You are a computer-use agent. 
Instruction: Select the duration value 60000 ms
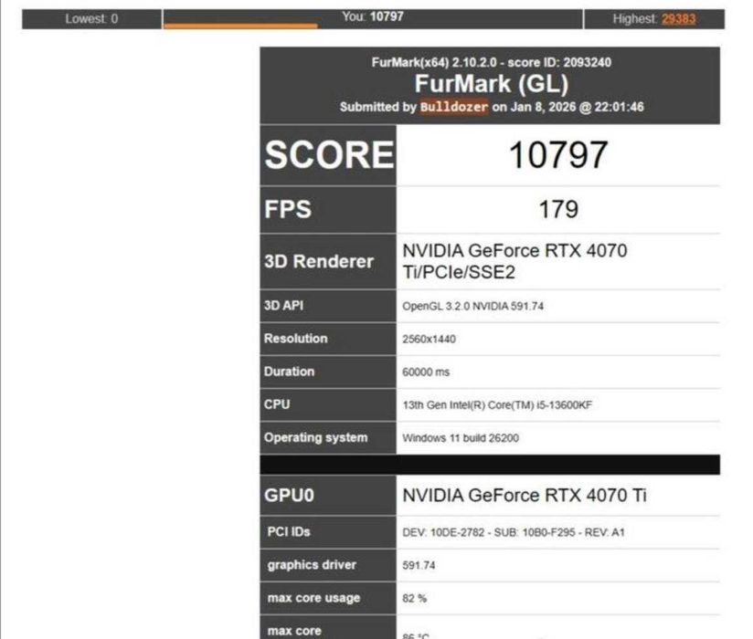coord(426,372)
